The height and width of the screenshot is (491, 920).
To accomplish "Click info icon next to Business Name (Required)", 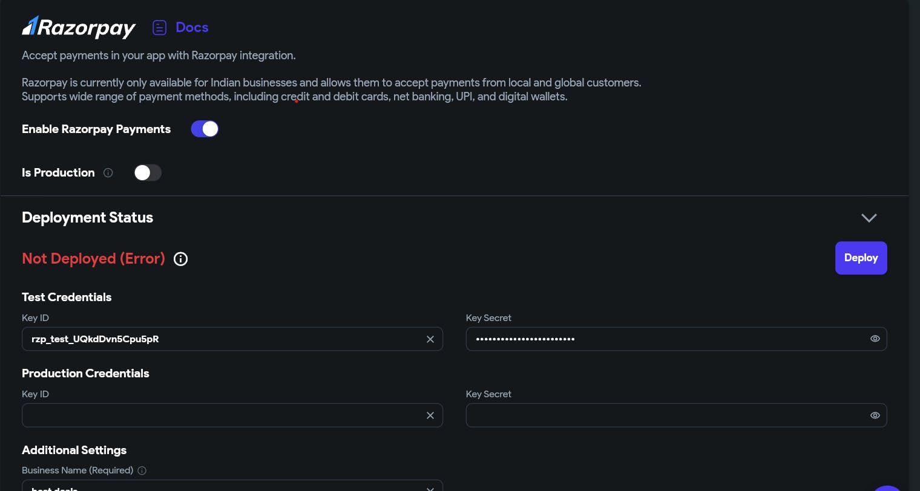I will tap(142, 470).
